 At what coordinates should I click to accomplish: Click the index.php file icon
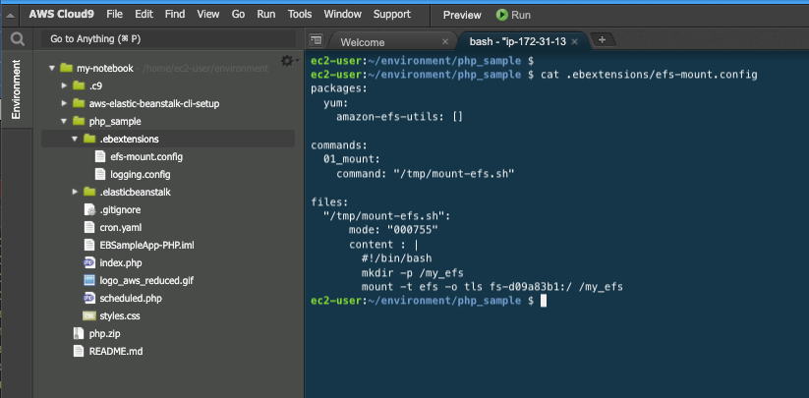(x=89, y=263)
